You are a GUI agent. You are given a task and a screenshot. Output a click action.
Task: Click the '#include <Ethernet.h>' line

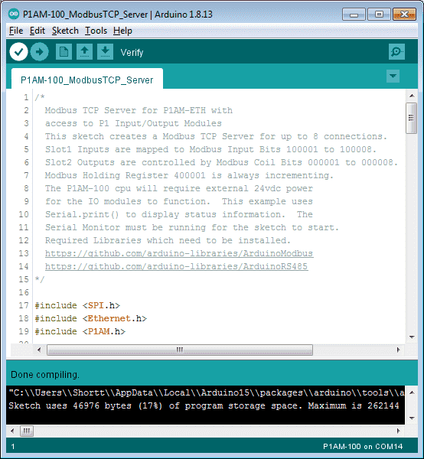tap(91, 318)
